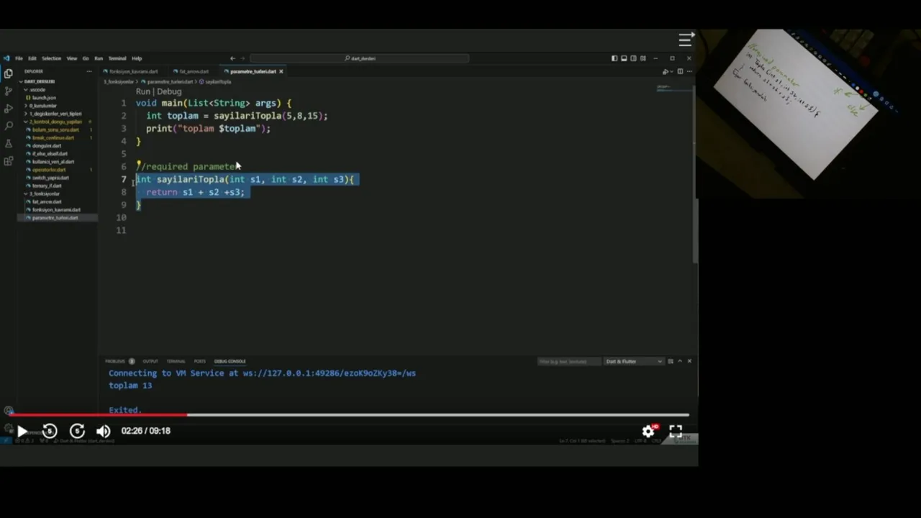This screenshot has height=518, width=921.
Task: Open Source Control view
Action: (9, 91)
